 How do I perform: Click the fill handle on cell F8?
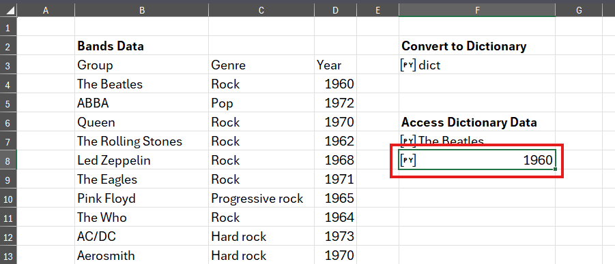coord(556,169)
